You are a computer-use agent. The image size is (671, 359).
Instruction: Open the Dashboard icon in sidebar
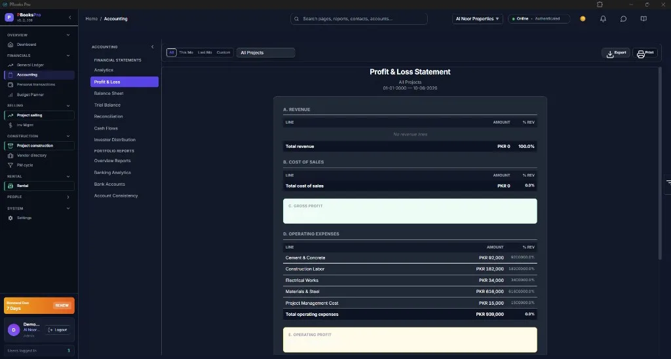(10, 44)
